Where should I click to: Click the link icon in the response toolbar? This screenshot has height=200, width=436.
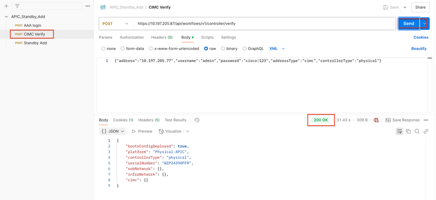pos(426,131)
